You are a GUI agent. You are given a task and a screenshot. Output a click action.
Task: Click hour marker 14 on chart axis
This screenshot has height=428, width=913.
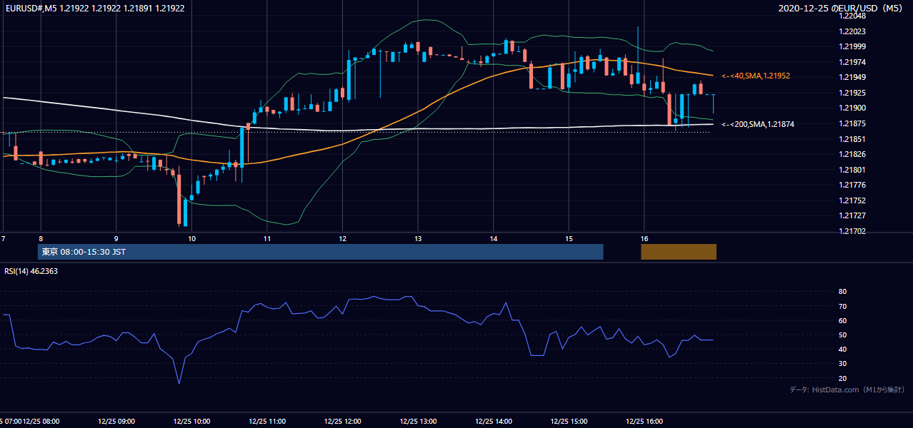(x=493, y=238)
